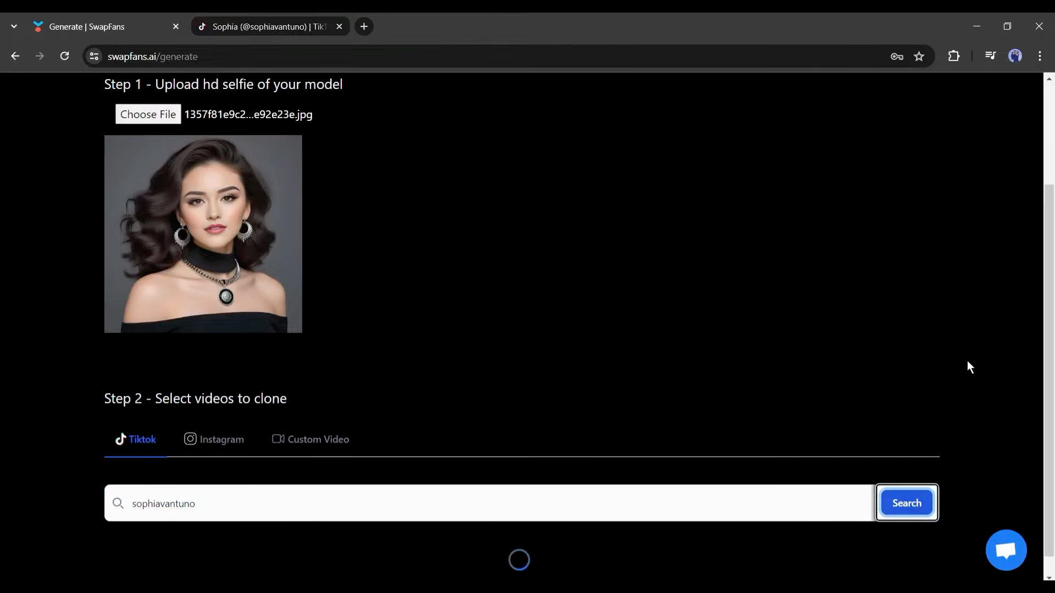Image resolution: width=1055 pixels, height=593 pixels.
Task: Click the scrollbar down arrow
Action: tap(1049, 578)
